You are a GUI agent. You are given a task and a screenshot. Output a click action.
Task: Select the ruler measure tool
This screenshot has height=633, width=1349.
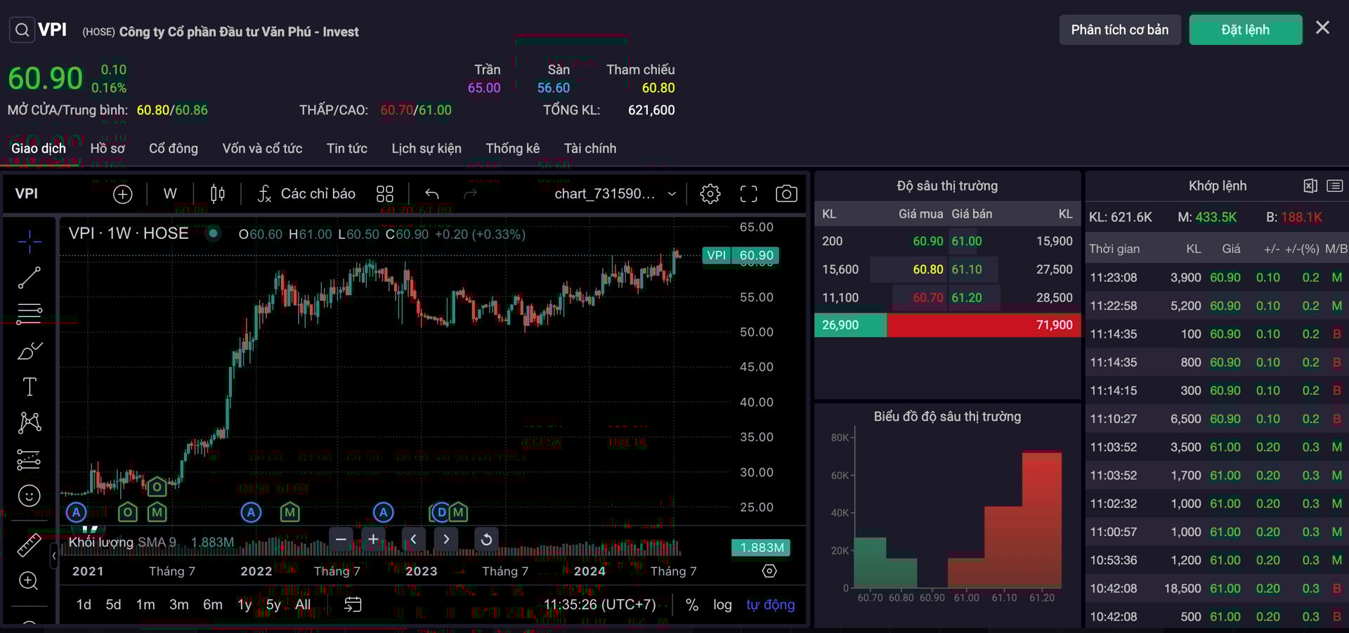[29, 545]
